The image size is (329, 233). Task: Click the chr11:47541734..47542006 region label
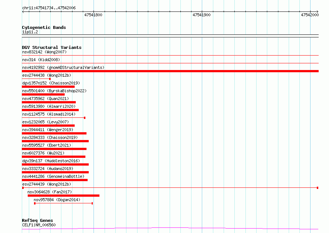[x=49, y=8]
